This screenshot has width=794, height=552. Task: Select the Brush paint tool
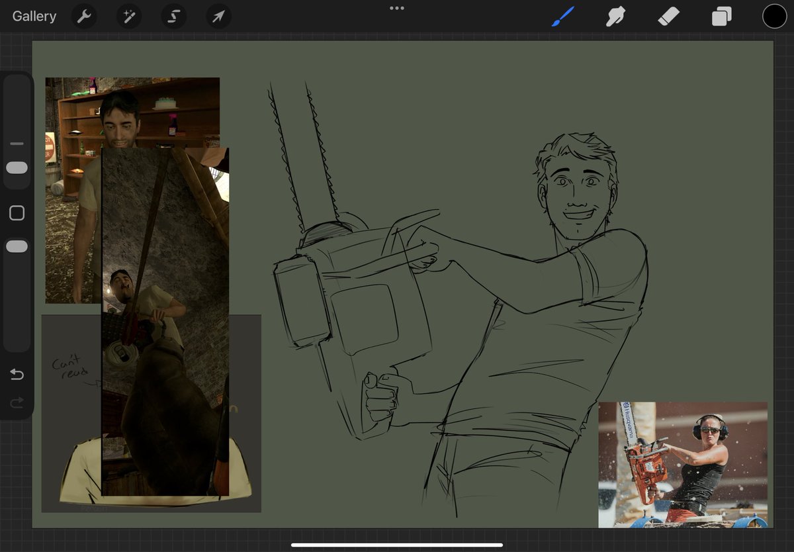point(563,17)
